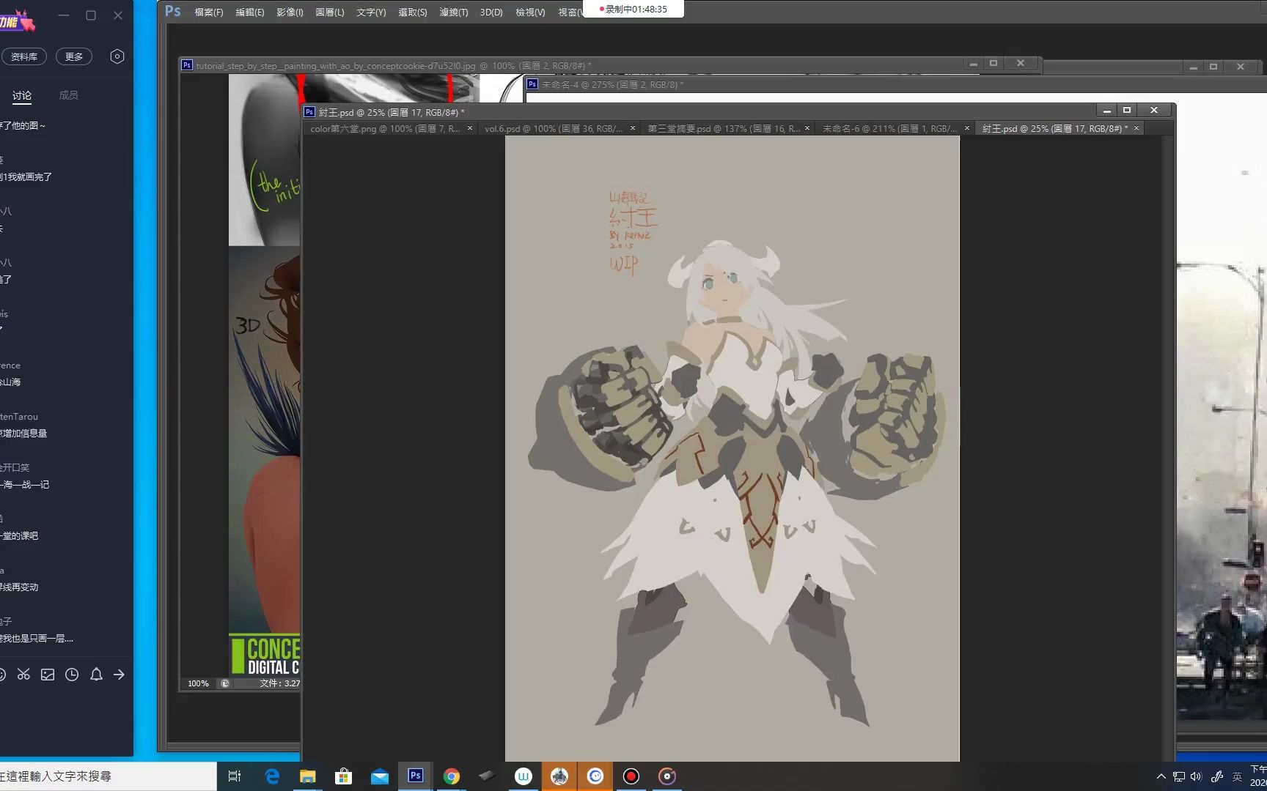Click the status bar icon next to 100% zoom
This screenshot has width=1267, height=791.
coord(225,683)
